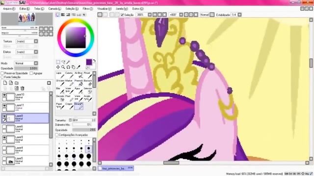Screen dimensions: 314x176
Task: Delete the selected layer with trash icon
Action: pyautogui.click(x=23, y=88)
